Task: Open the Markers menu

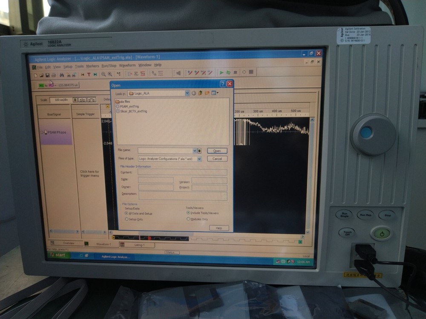Action: pos(92,66)
